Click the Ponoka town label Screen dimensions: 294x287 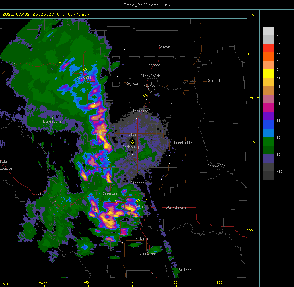pos(164,46)
